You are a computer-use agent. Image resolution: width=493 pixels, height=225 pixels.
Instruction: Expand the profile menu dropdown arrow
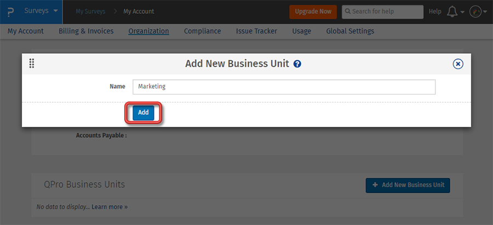(485, 12)
